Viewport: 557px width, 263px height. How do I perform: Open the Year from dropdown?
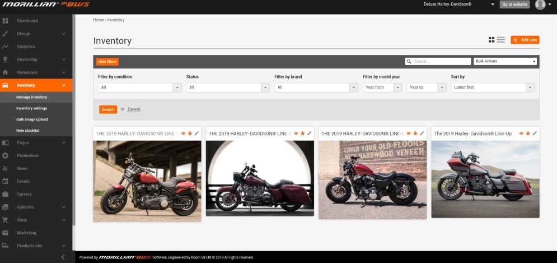(x=382, y=87)
